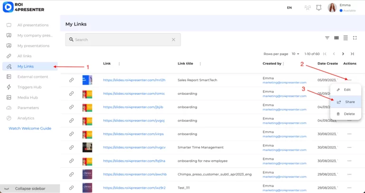Screen dimensions: 365x193
Task: Jump to the last page of results
Action: click(352, 54)
